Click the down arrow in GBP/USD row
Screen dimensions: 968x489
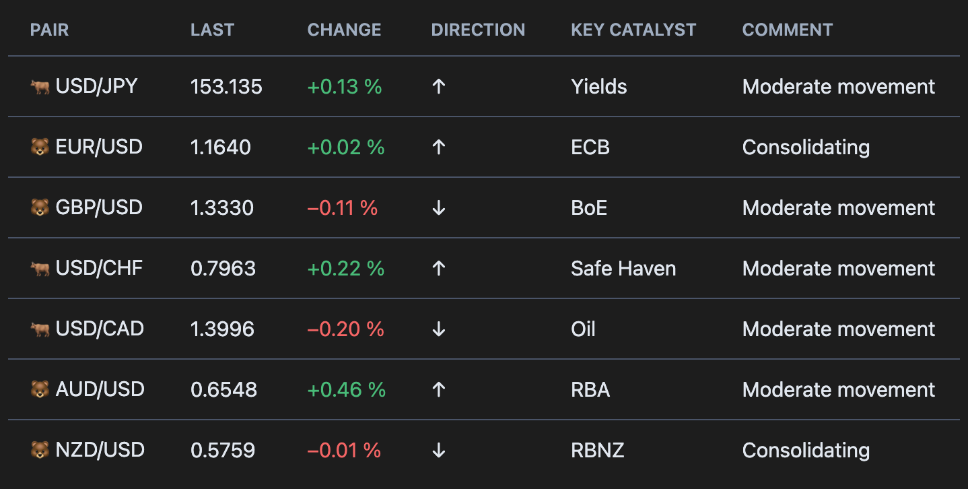tap(439, 208)
